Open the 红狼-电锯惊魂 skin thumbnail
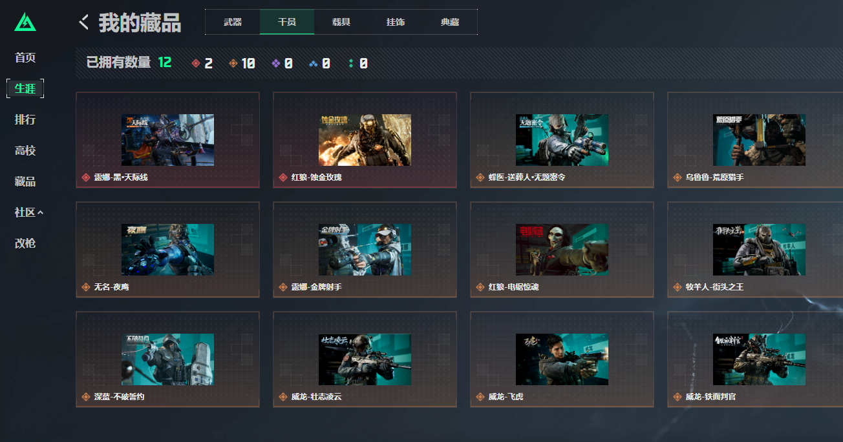The height and width of the screenshot is (442, 843). click(562, 250)
